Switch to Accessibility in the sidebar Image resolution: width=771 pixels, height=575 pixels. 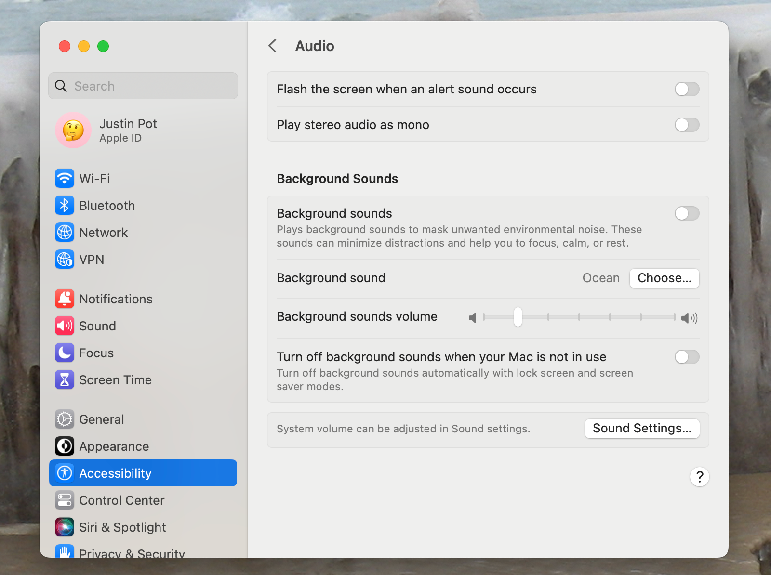click(x=116, y=473)
